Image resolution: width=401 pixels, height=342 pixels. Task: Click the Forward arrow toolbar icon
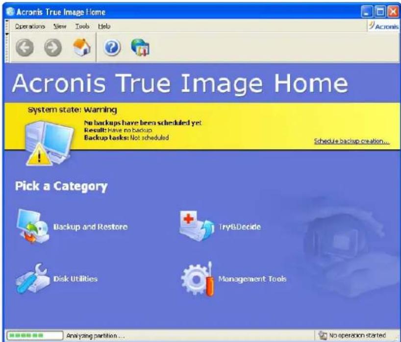(x=53, y=48)
